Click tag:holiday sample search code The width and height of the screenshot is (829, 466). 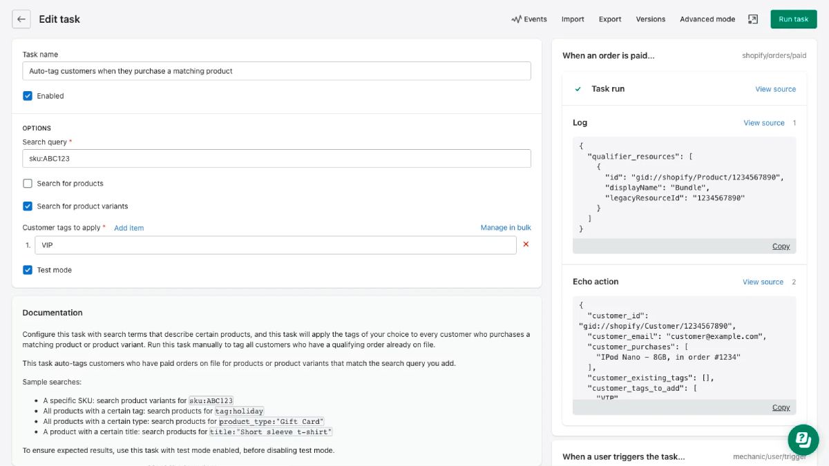239,411
